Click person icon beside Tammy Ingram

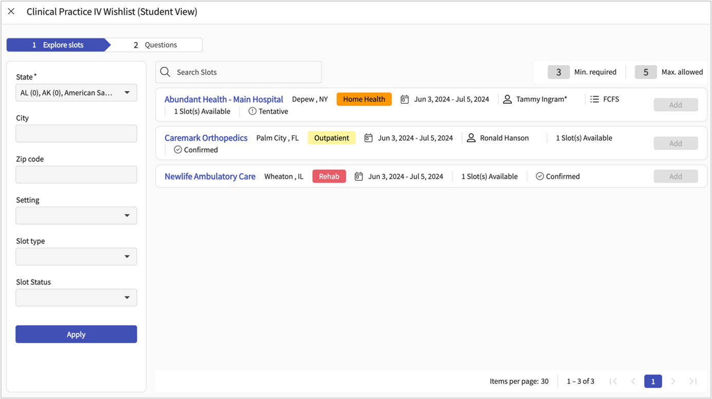(x=507, y=100)
